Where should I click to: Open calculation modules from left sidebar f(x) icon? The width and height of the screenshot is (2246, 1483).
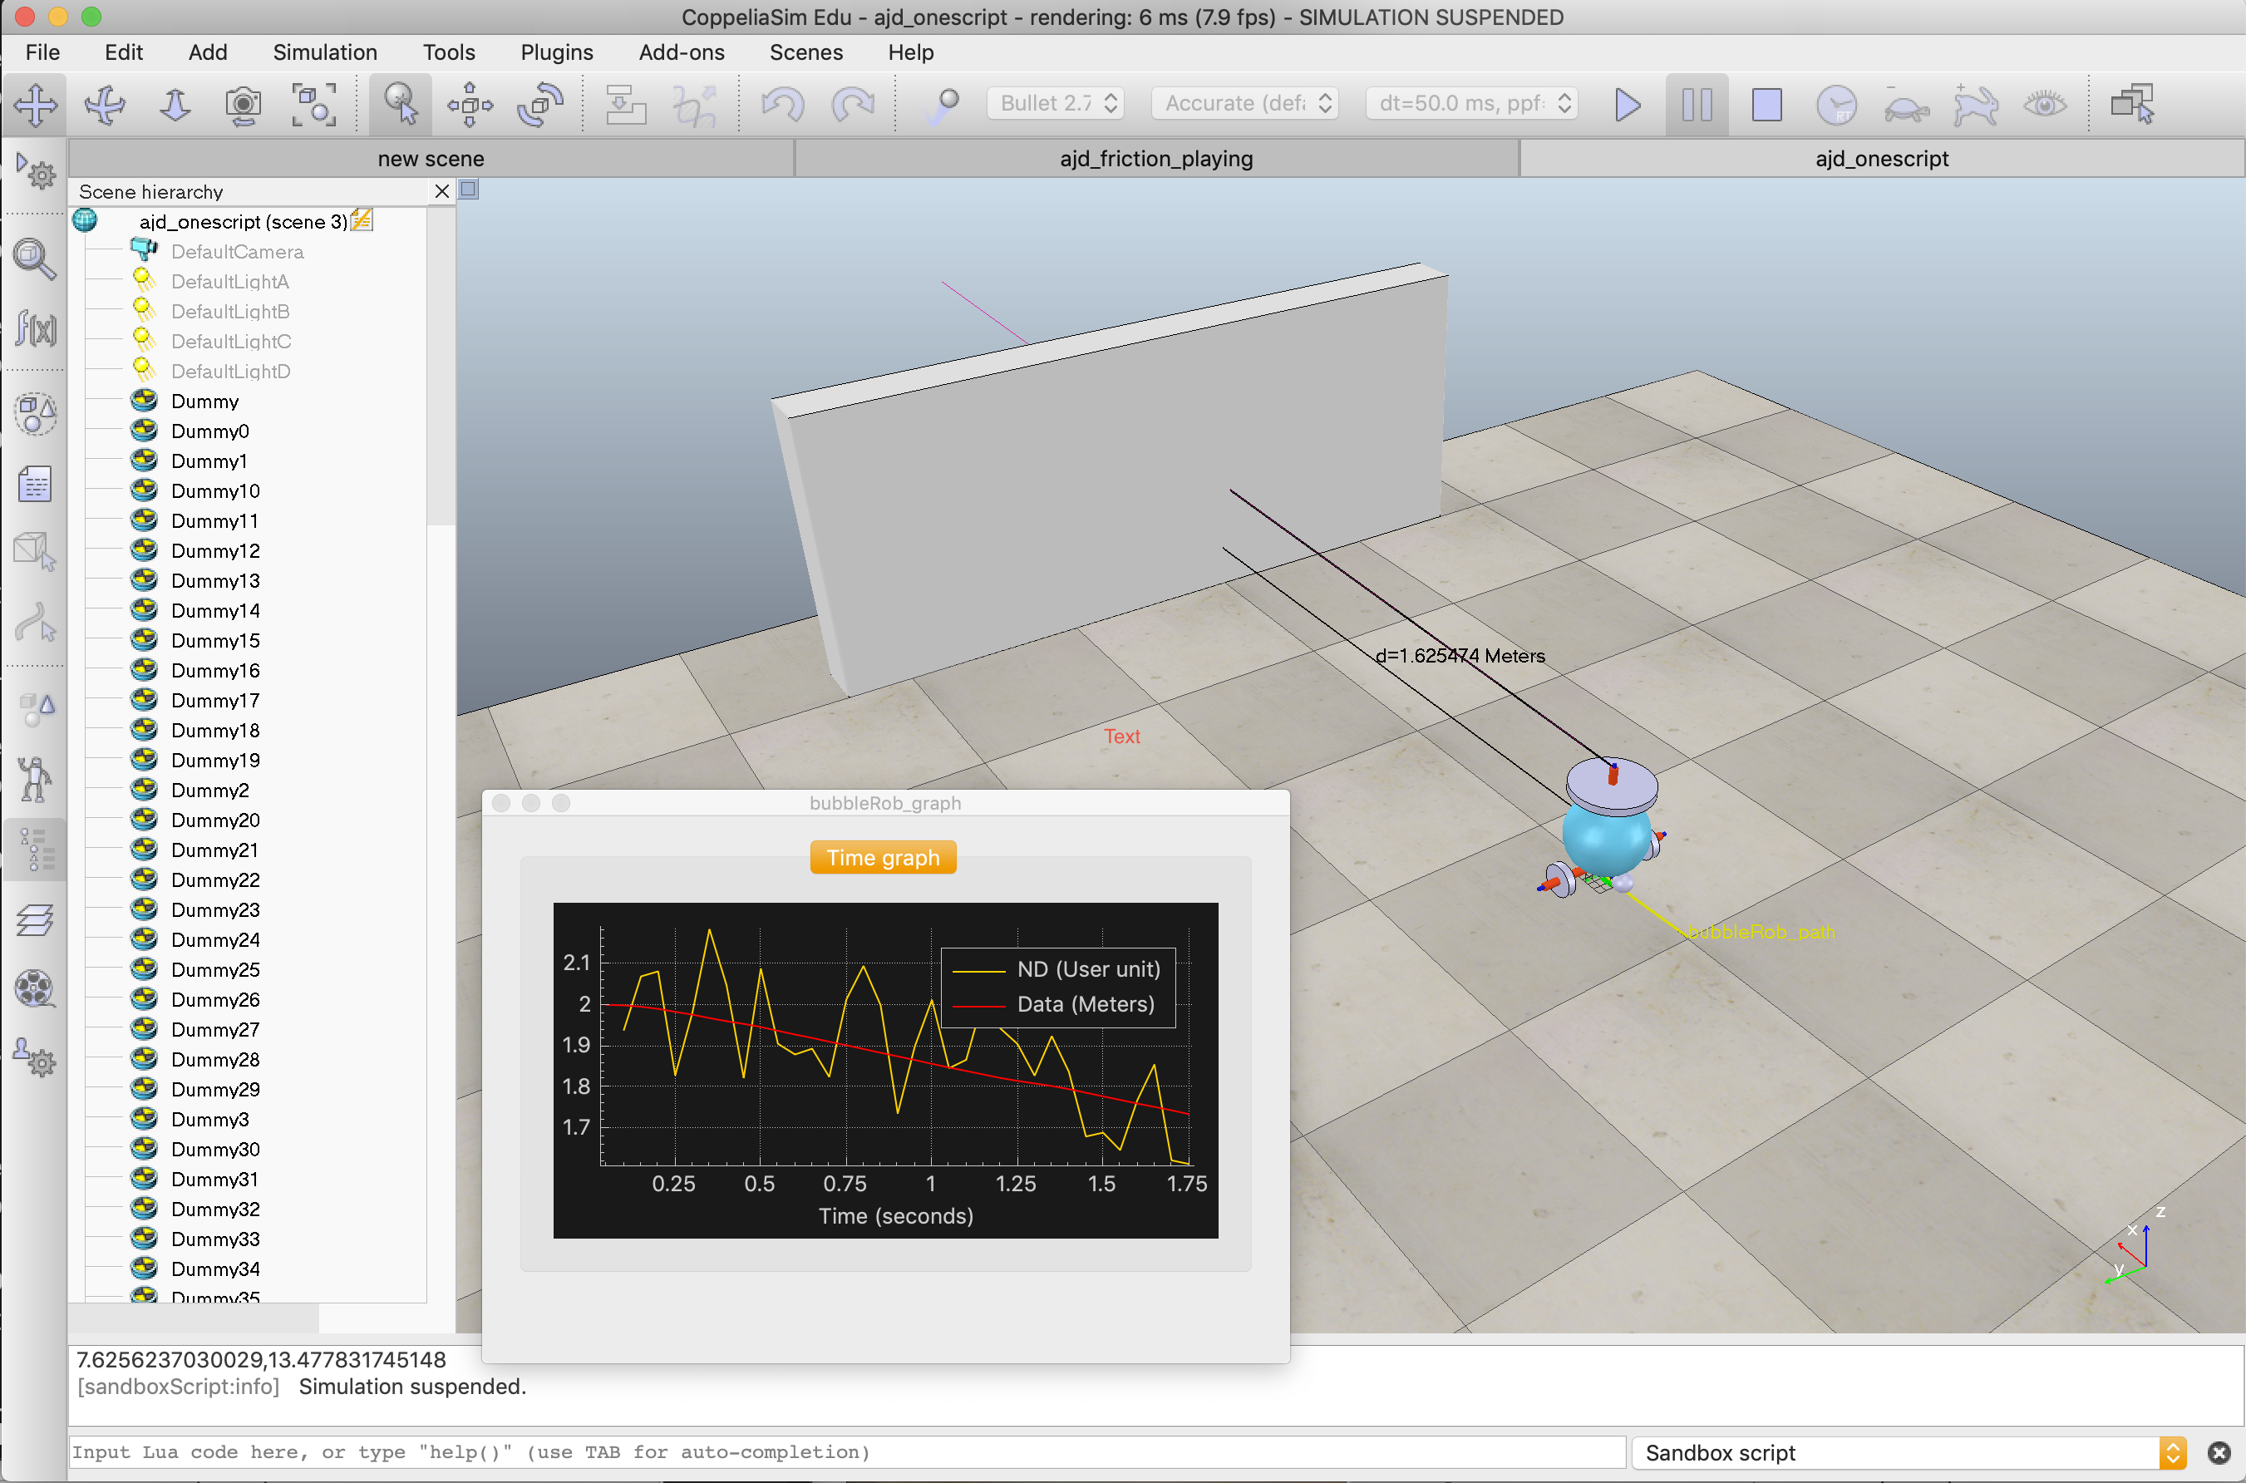pyautogui.click(x=36, y=328)
